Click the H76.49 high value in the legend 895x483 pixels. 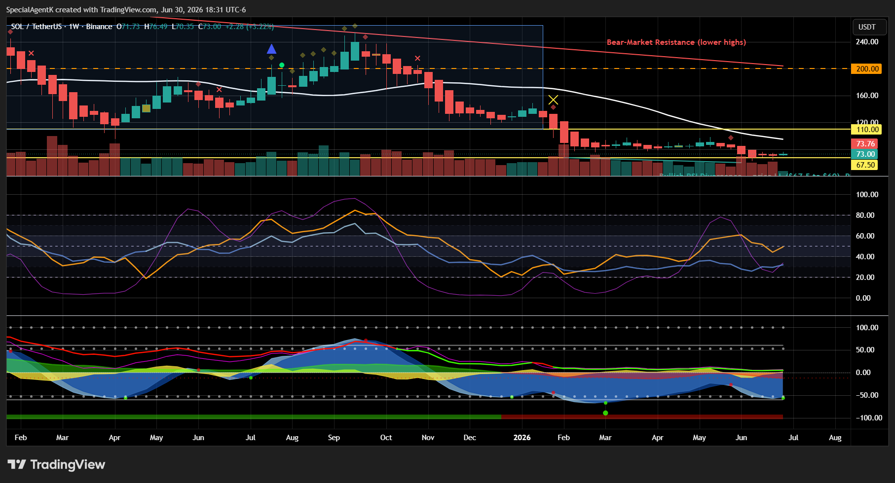(156, 27)
